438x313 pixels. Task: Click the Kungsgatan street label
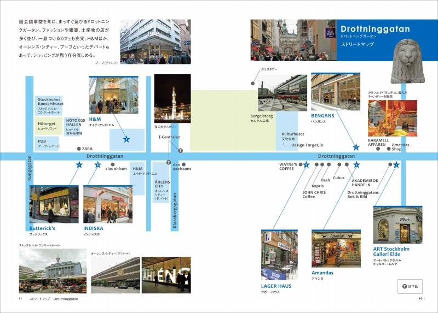[30, 168]
